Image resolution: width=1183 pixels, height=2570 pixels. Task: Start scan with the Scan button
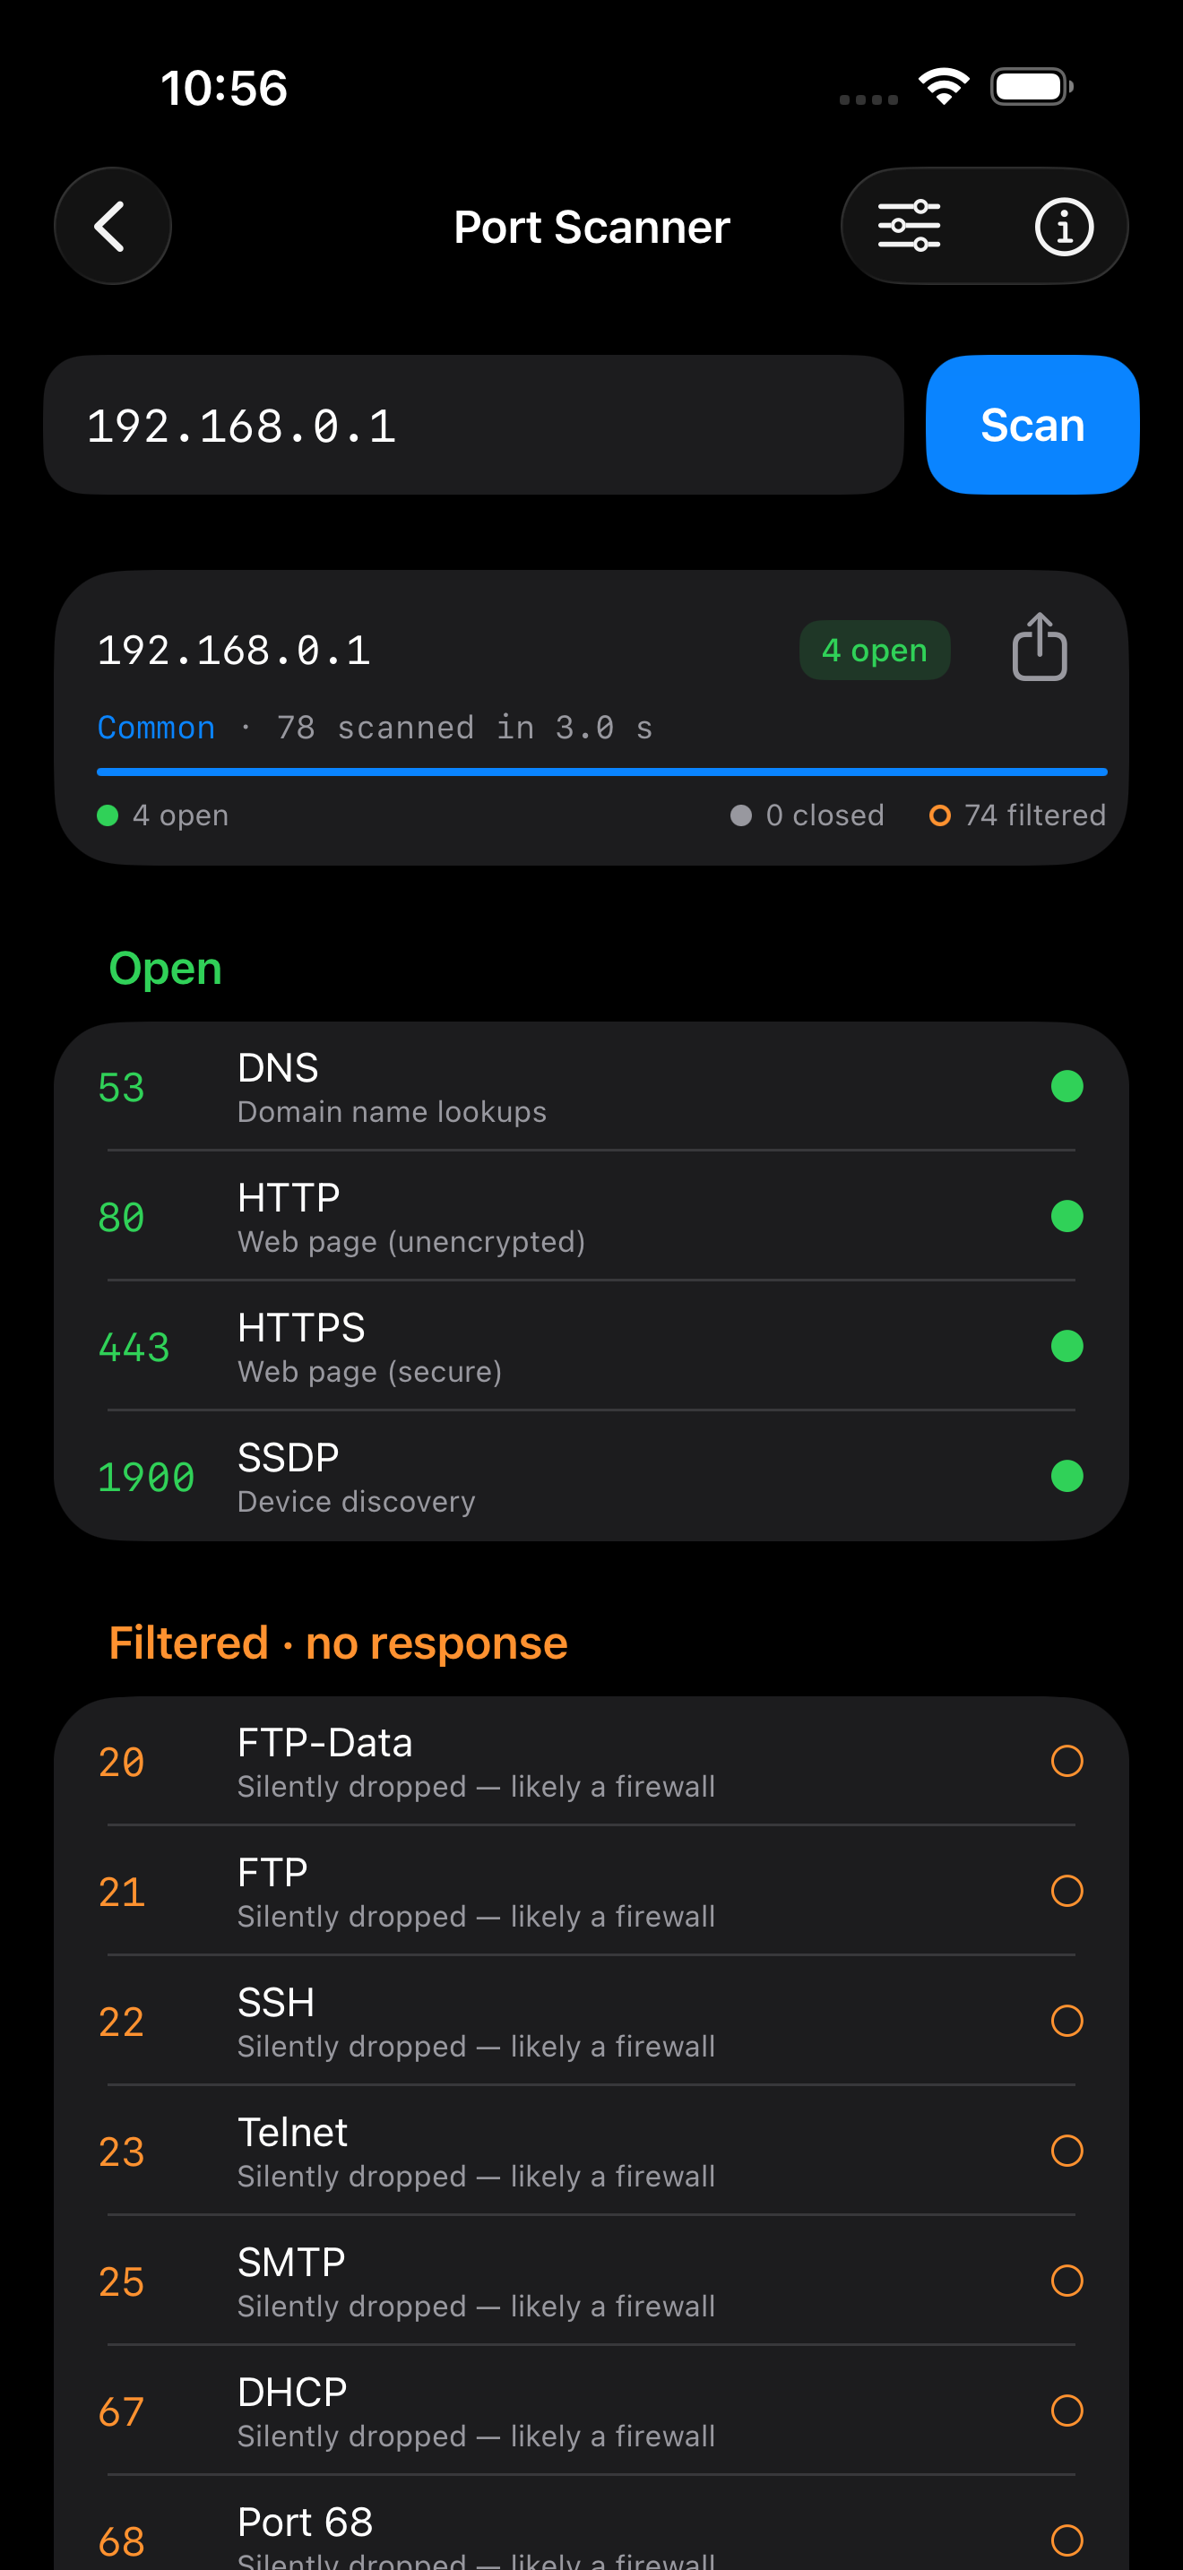(1032, 425)
